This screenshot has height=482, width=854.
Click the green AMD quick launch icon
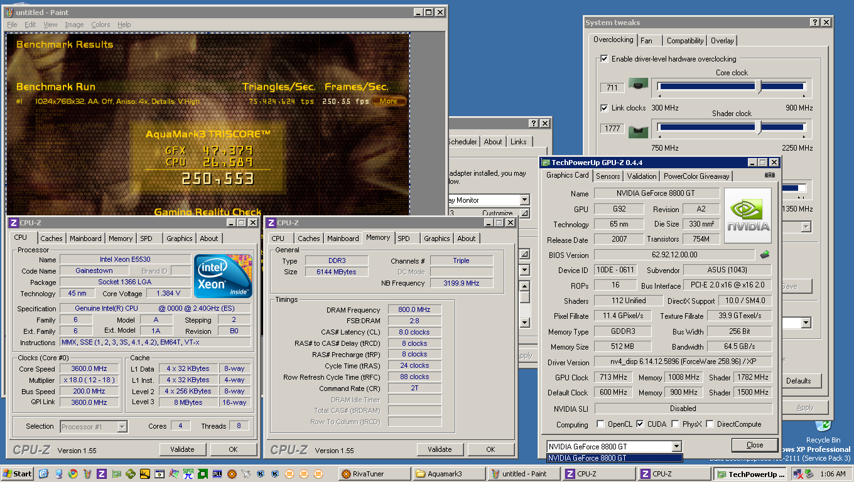(x=202, y=474)
